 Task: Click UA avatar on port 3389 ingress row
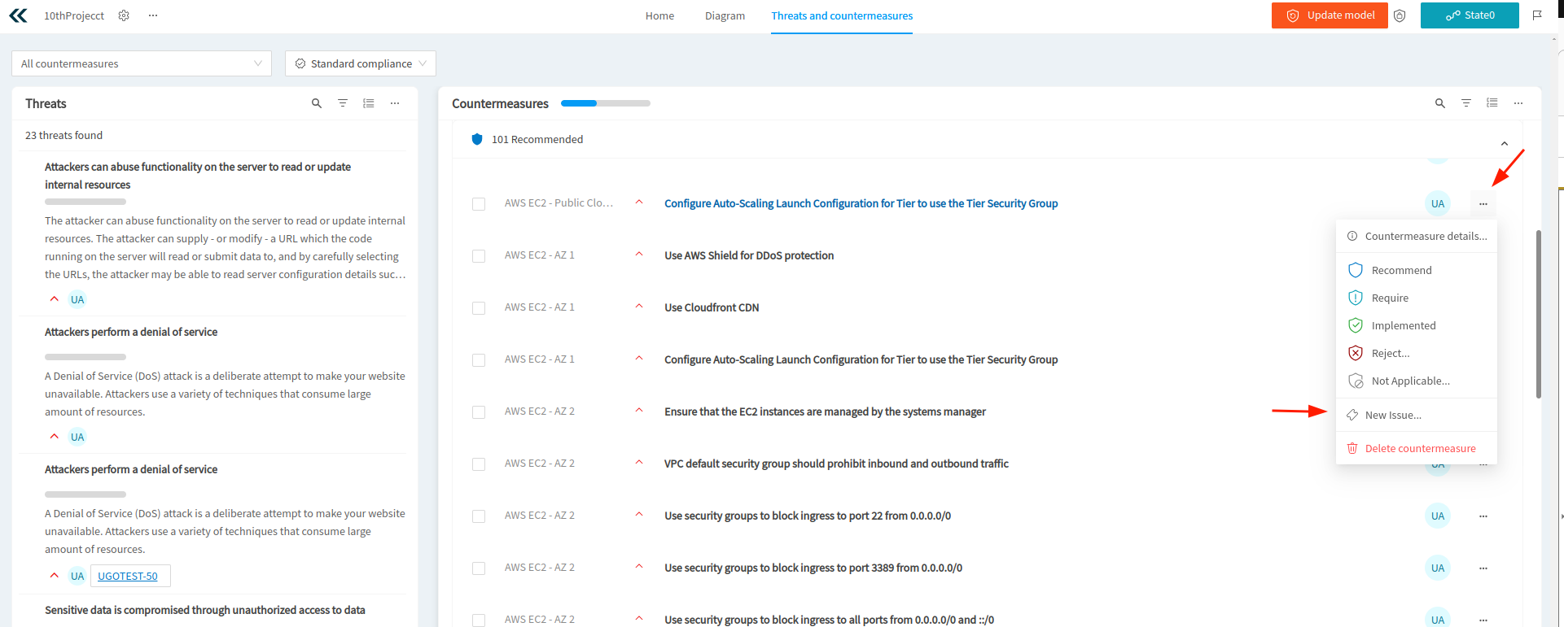tap(1438, 568)
